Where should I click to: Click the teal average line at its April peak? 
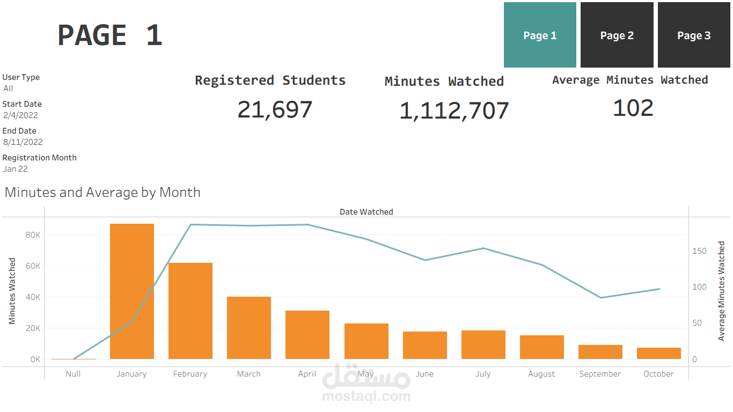[307, 225]
